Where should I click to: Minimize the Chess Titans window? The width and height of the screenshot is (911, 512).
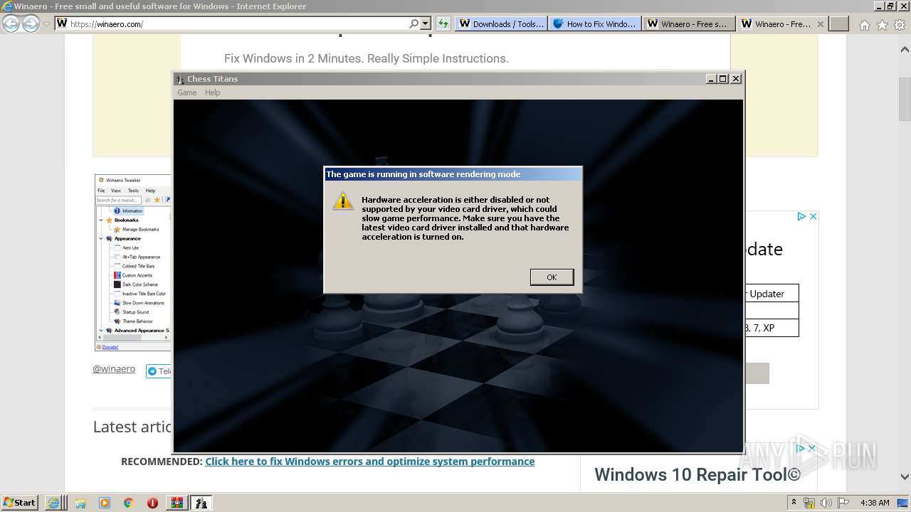click(711, 79)
